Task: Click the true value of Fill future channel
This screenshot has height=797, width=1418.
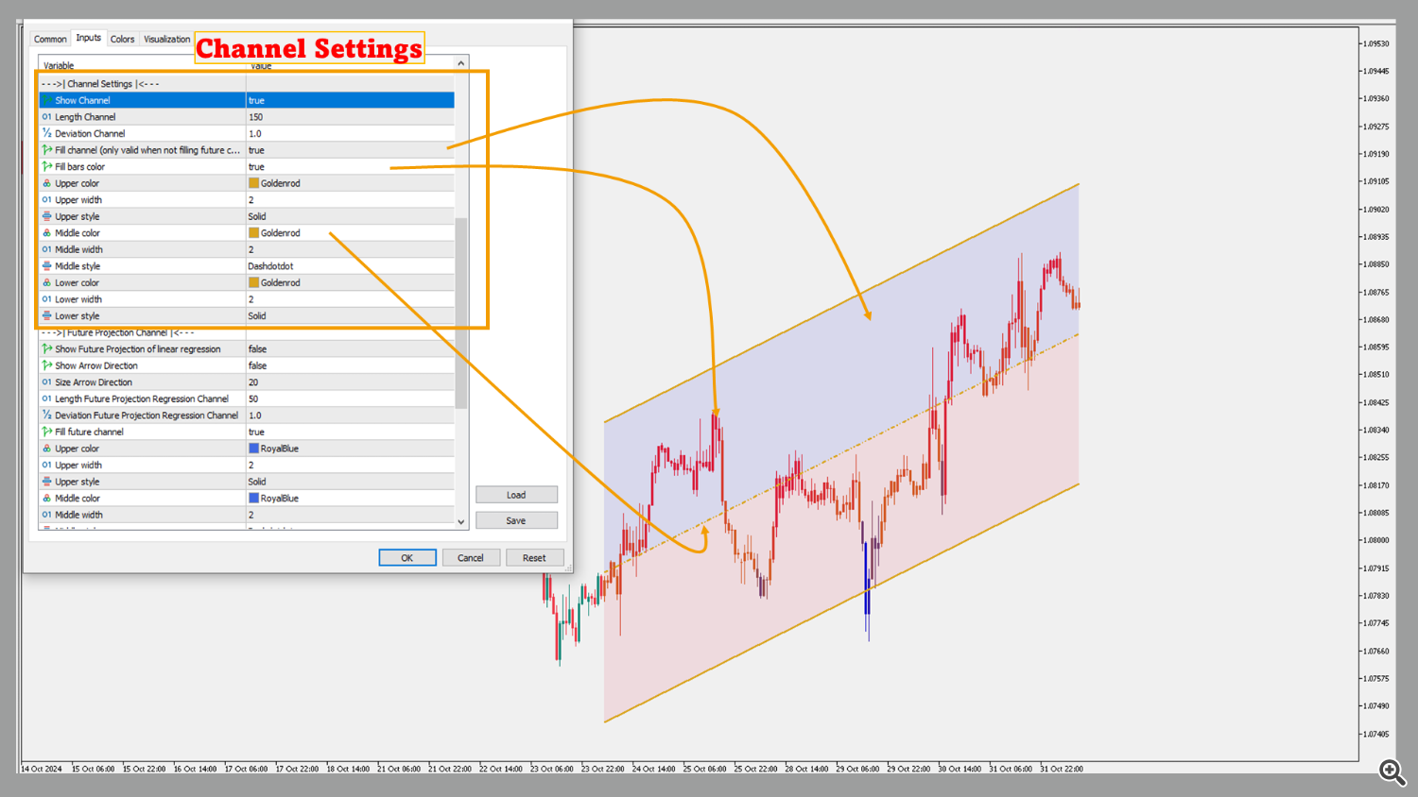Action: [256, 432]
